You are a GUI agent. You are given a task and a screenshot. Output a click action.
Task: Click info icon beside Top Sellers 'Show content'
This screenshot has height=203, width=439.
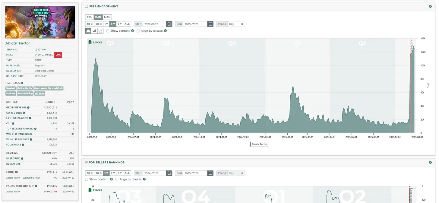(x=112, y=179)
